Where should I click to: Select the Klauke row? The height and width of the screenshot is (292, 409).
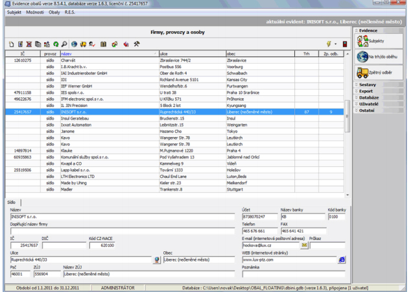click(x=174, y=151)
